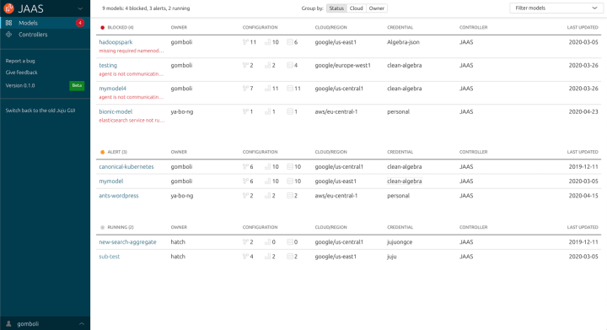Click the elasticsearch service not running message
Screen dimensions: 607x330
coord(132,121)
